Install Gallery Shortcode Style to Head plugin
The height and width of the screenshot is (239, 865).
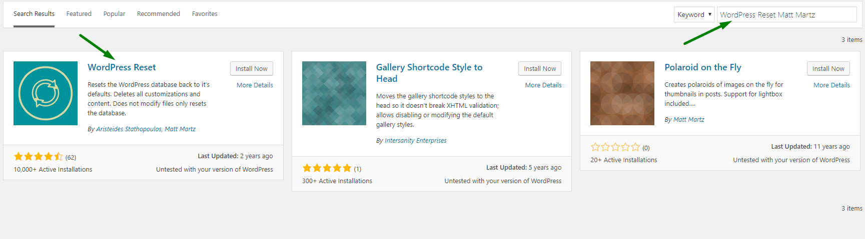click(540, 69)
